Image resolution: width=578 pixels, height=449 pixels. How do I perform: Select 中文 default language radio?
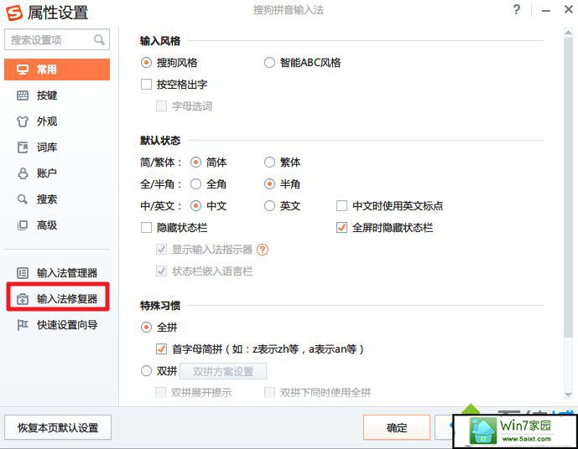(x=195, y=206)
